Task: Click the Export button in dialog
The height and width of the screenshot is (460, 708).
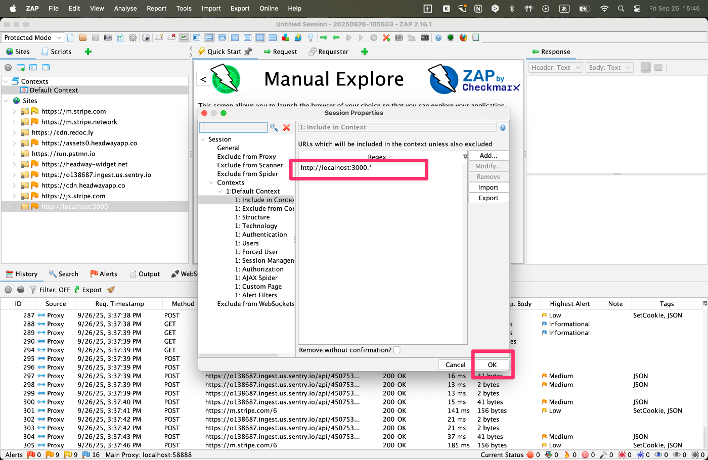Action: 489,198
